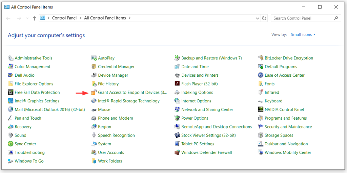The image size is (347, 173).
Task: Open Devices and Printers link
Action: [x=200, y=75]
